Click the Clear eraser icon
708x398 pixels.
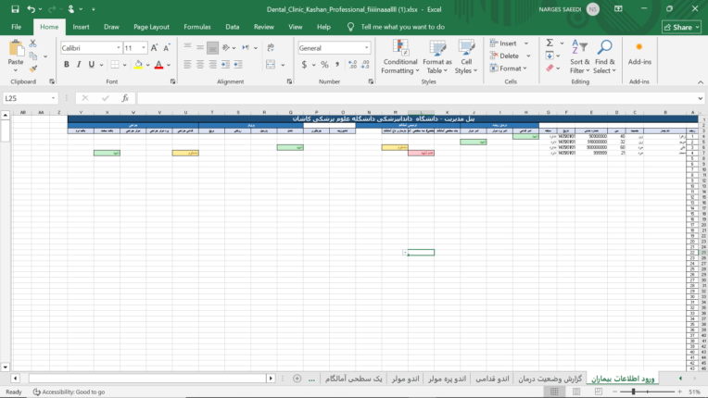pyautogui.click(x=550, y=68)
